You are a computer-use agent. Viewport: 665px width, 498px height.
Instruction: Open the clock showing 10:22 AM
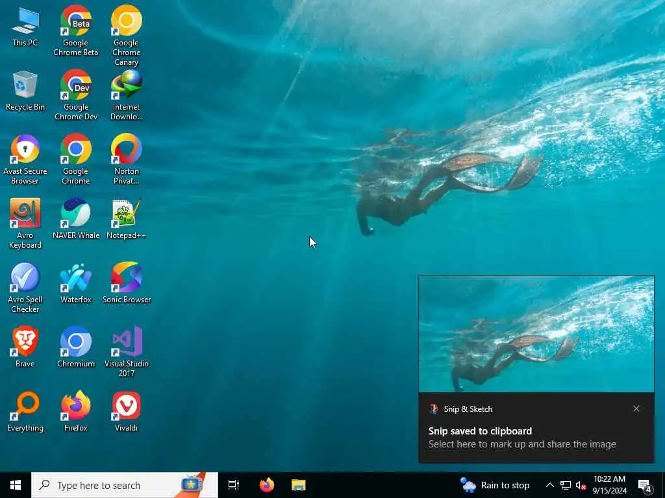tap(609, 485)
